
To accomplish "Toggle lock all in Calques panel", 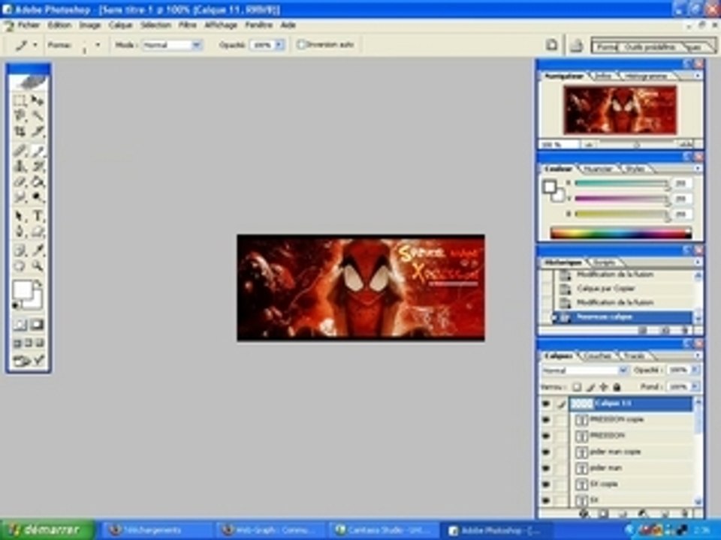I will coord(617,387).
